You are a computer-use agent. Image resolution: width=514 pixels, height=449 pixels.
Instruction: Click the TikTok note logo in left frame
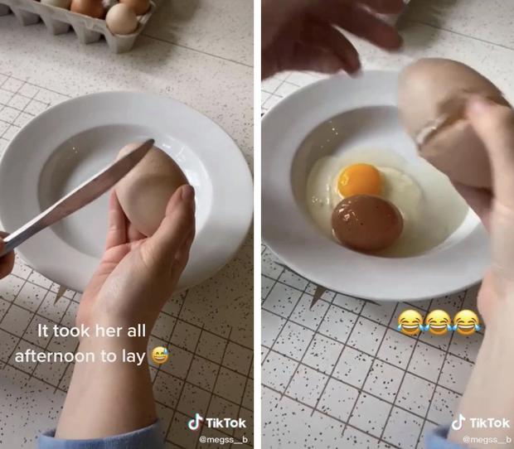pos(196,422)
